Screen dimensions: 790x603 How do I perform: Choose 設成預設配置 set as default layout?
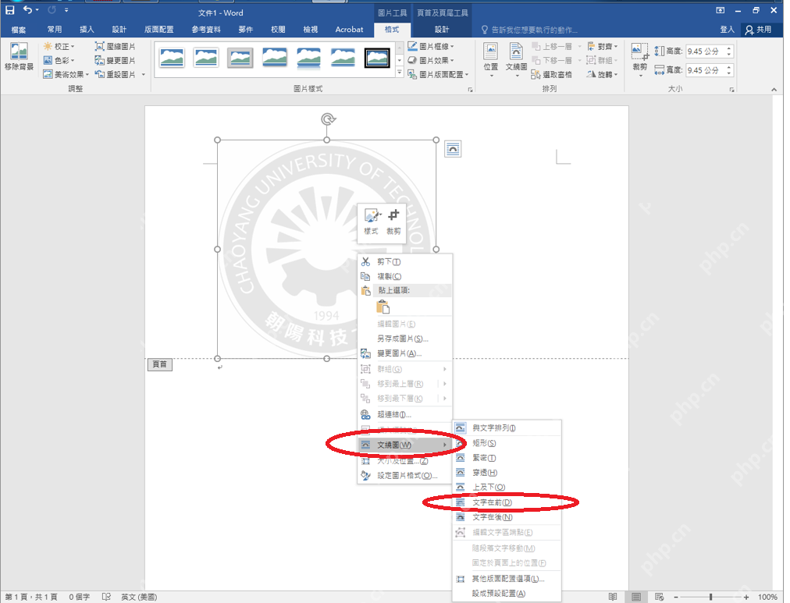pos(507,594)
